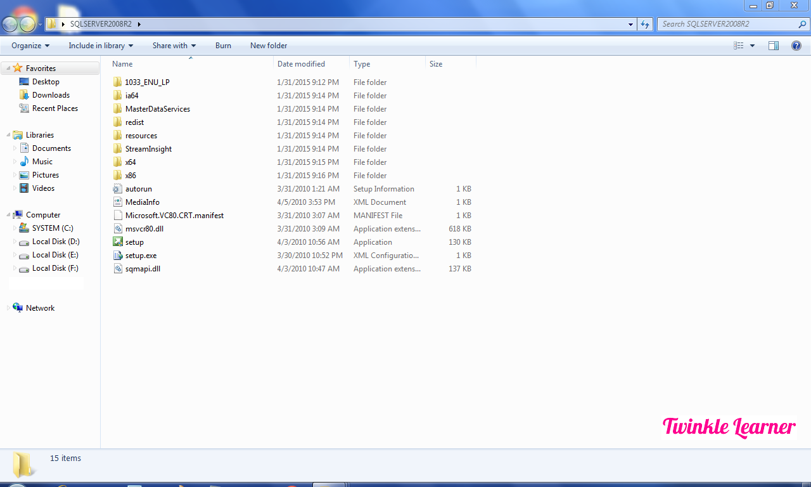The image size is (811, 487).
Task: Expand the Network node arrow
Action: tap(8, 308)
